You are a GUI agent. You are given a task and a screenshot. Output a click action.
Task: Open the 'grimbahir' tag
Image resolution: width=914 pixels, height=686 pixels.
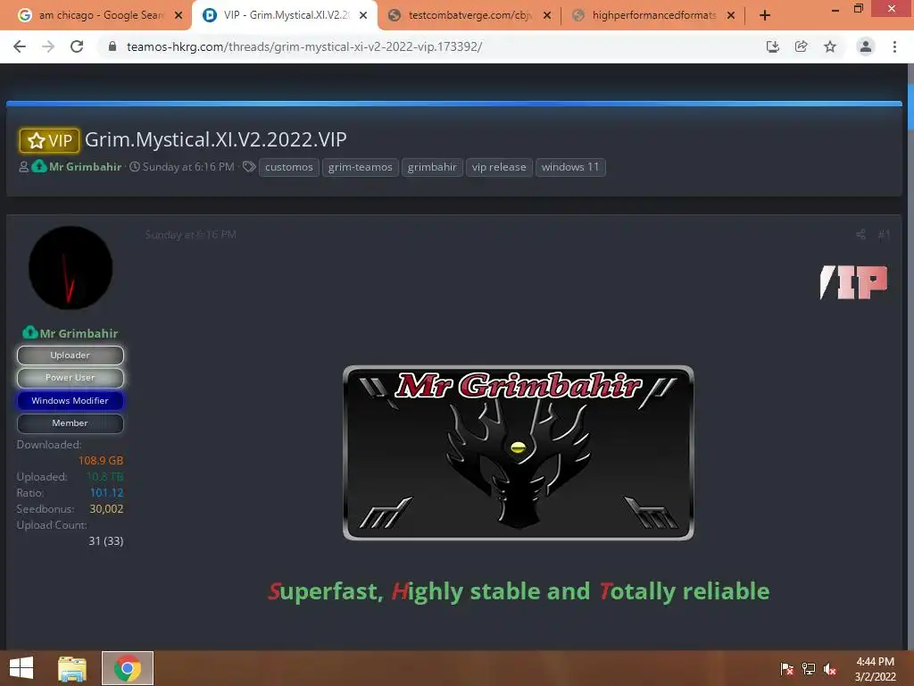(x=432, y=167)
